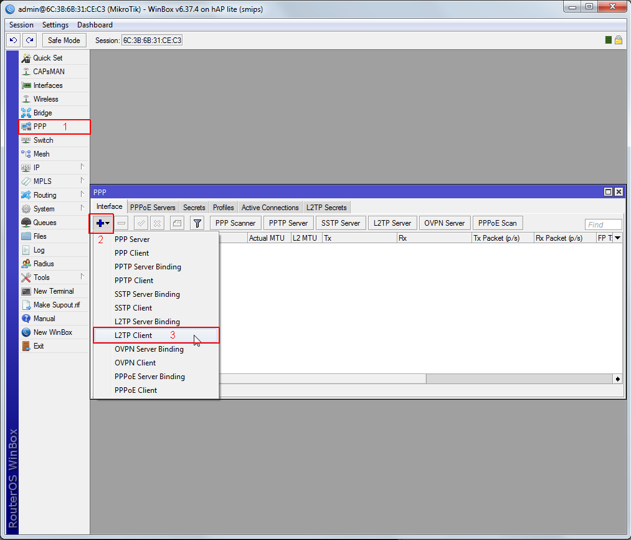Open New Terminal from the sidebar

[x=53, y=291]
